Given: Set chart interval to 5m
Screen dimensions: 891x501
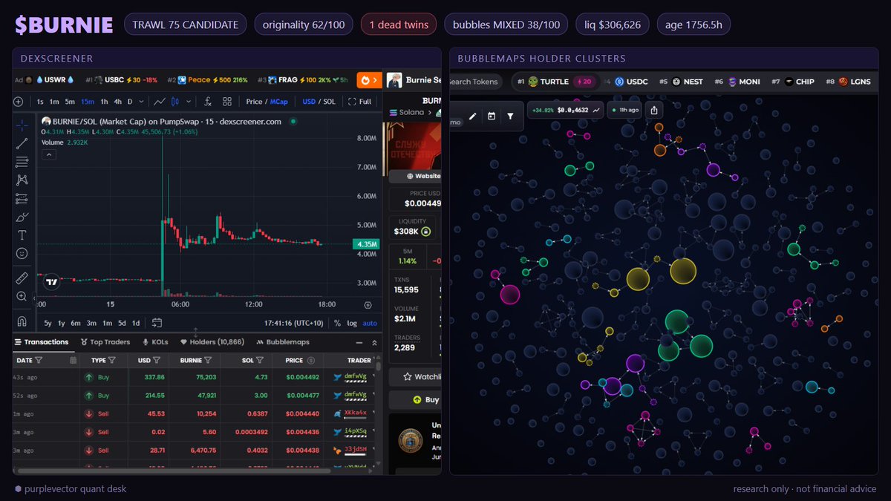Looking at the screenshot, I should click(x=70, y=102).
